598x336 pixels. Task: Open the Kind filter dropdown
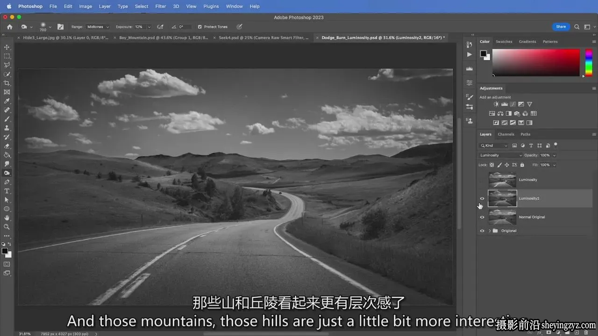[x=494, y=146]
